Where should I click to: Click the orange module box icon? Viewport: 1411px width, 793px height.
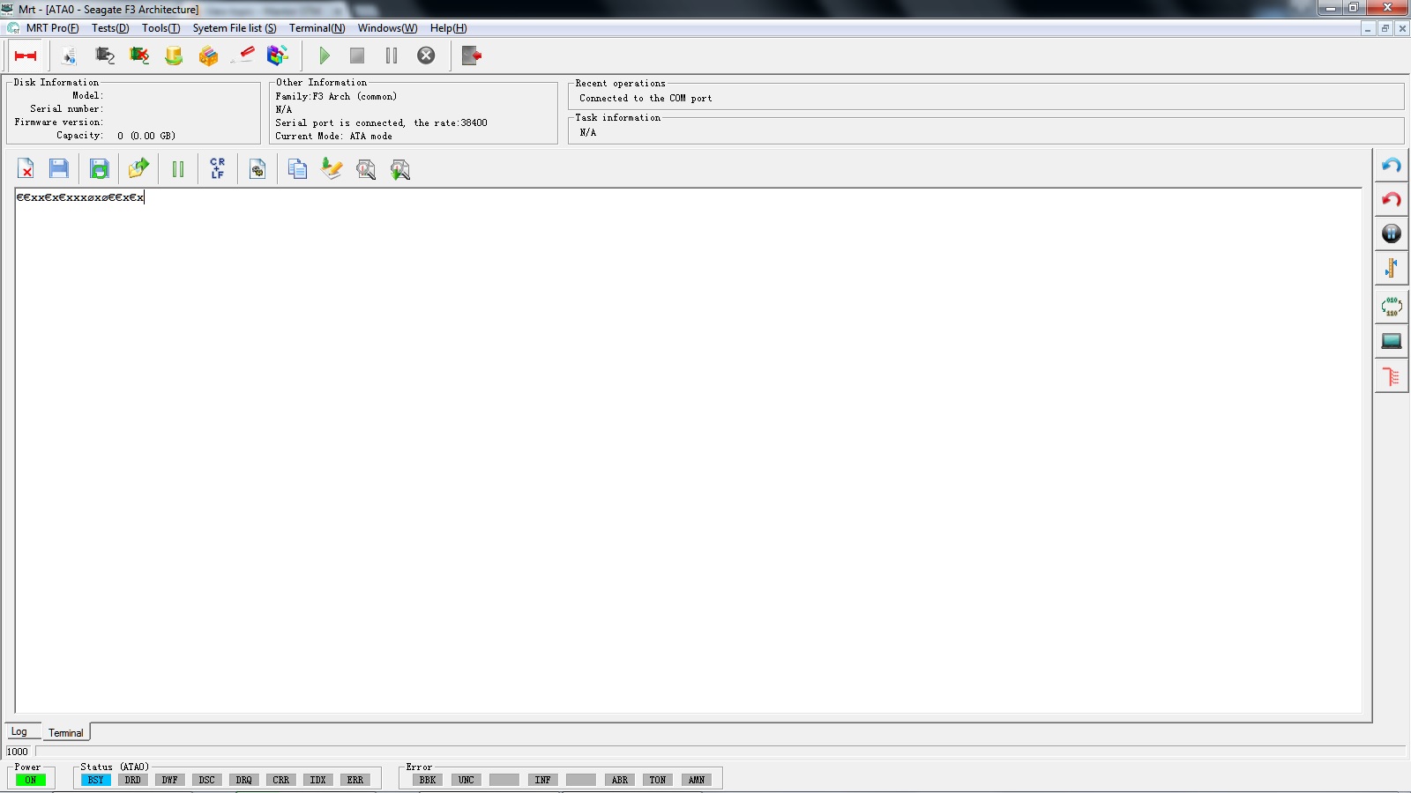[208, 56]
